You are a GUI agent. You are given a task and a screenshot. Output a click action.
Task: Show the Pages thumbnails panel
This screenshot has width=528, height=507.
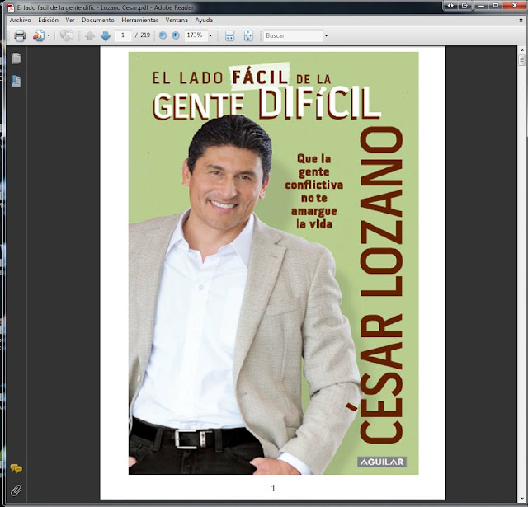click(16, 59)
